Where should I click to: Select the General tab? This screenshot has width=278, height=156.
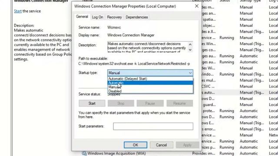82,16
